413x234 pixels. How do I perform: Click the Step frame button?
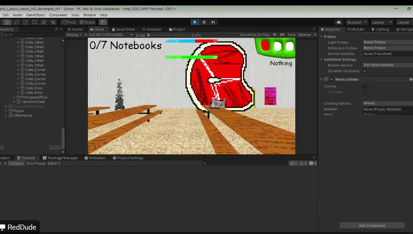point(213,22)
